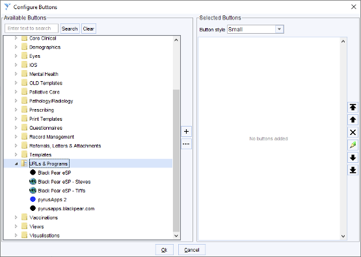
Task: Select Black Pear eSP - Tiffs entry
Action: [62, 191]
